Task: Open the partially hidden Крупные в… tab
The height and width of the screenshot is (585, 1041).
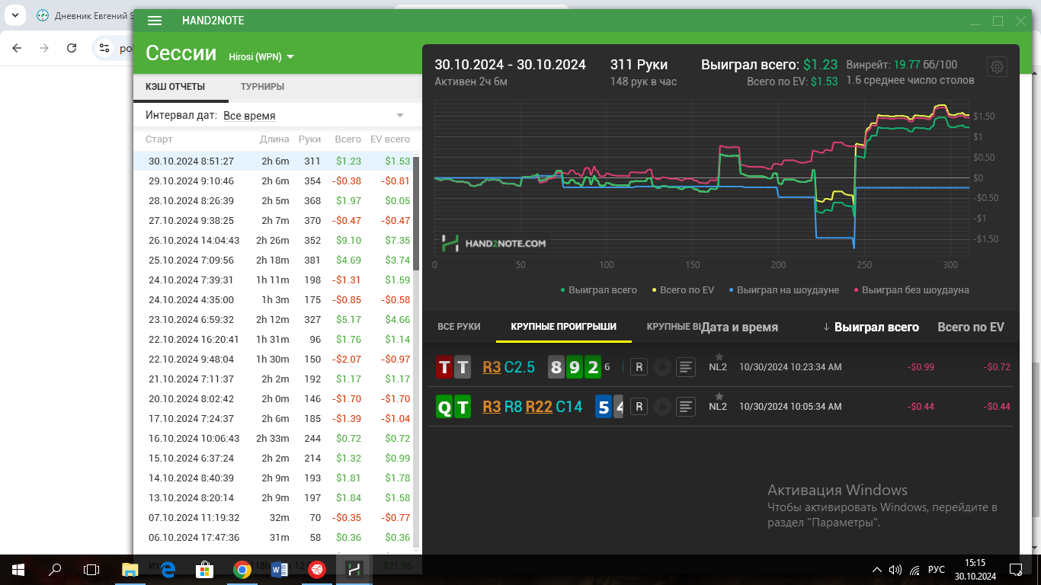Action: [x=673, y=327]
